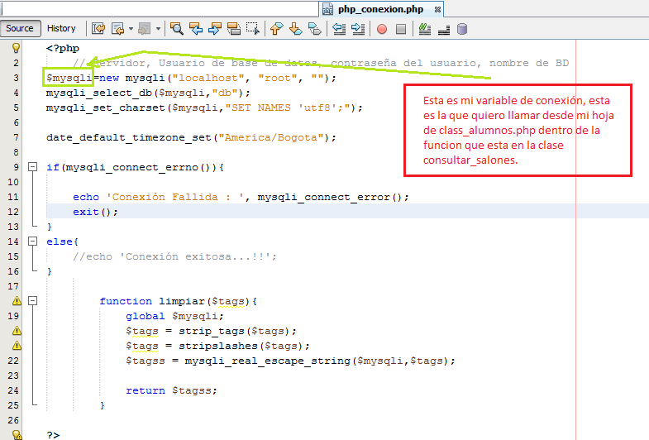Click warning icon beside stripslashes line
649x440 pixels.
point(17,345)
